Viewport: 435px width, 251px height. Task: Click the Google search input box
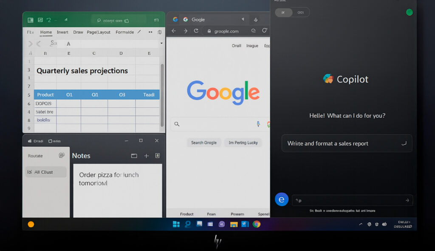pos(220,124)
